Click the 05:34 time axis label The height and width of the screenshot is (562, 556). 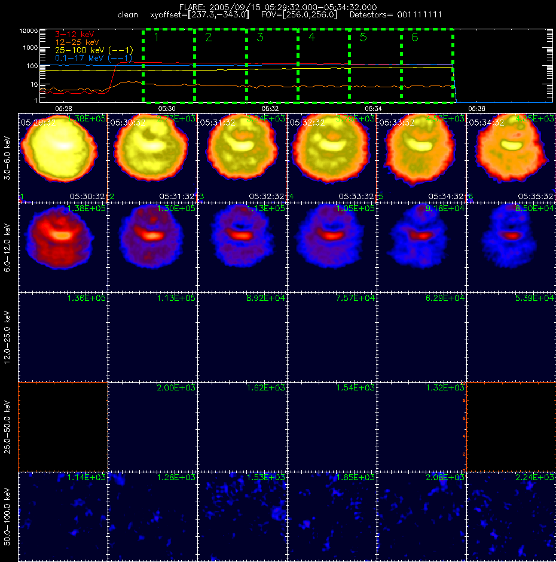click(x=373, y=108)
